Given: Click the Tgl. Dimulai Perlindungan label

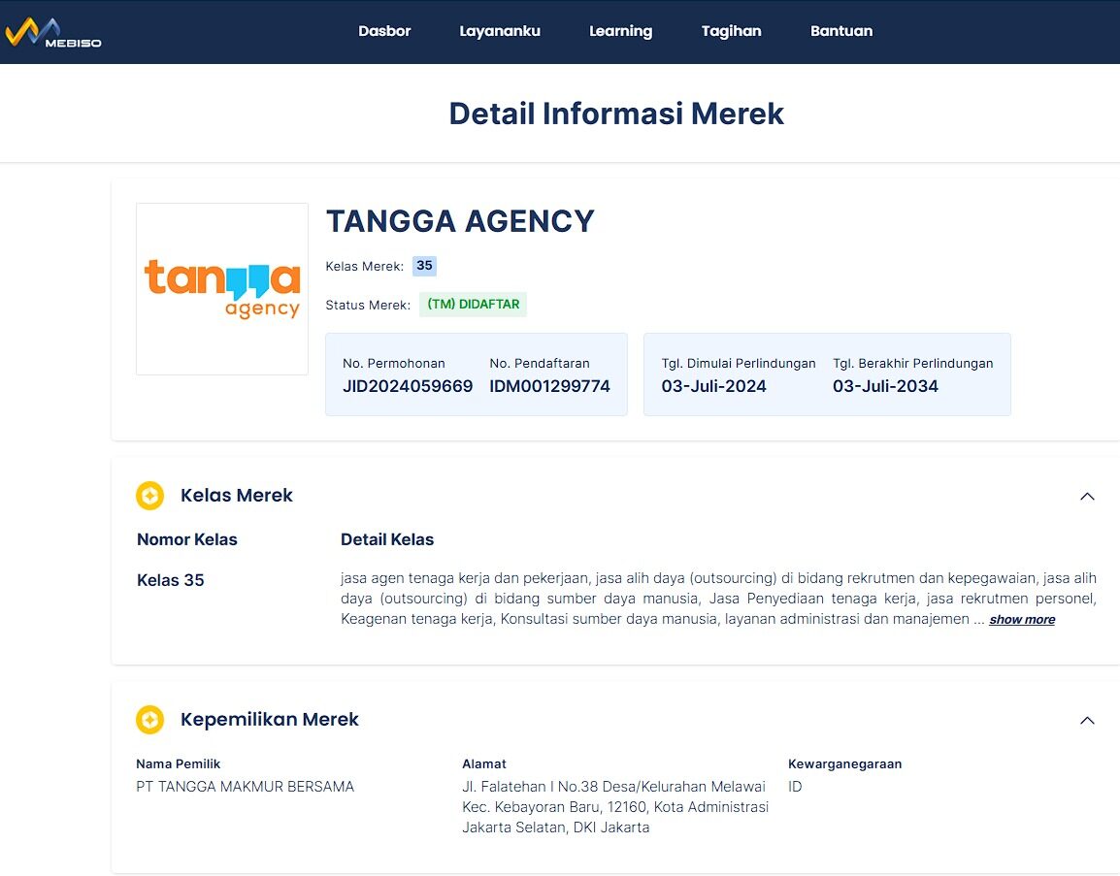Looking at the screenshot, I should pyautogui.click(x=739, y=364).
